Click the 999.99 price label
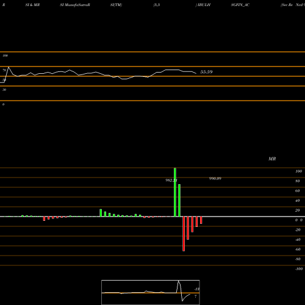 coord(215,178)
